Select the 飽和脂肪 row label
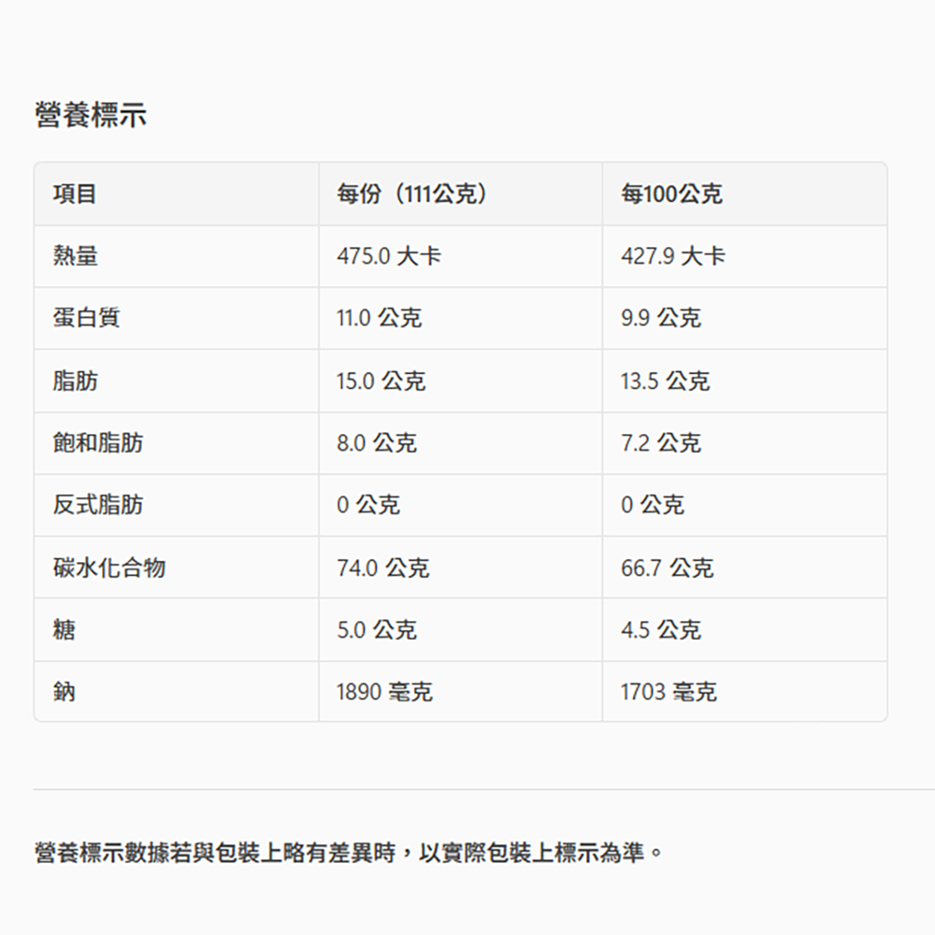The height and width of the screenshot is (935, 935). (98, 442)
